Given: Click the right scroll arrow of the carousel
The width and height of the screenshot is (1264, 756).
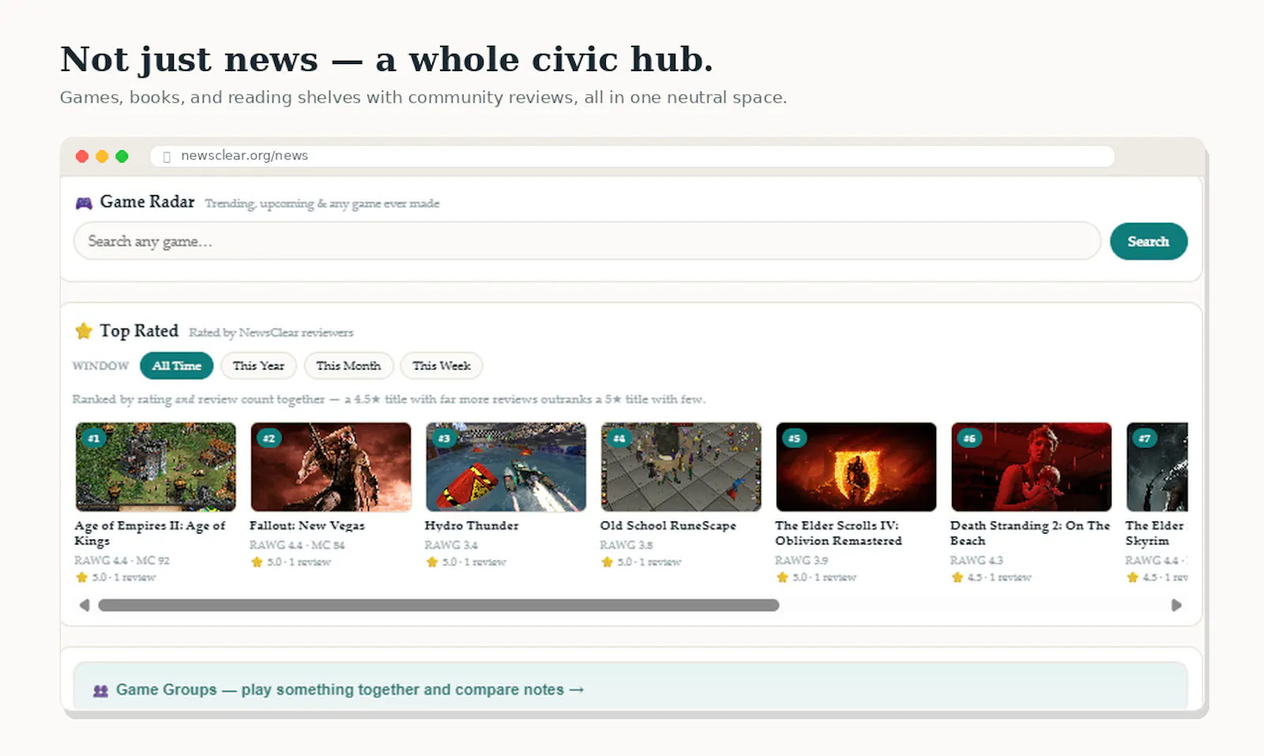Looking at the screenshot, I should click(1176, 605).
